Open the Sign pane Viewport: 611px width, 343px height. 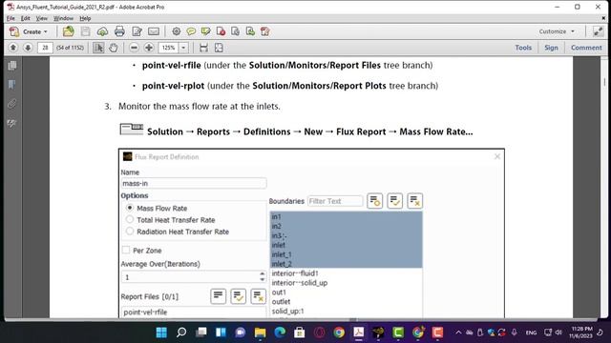[x=551, y=48]
